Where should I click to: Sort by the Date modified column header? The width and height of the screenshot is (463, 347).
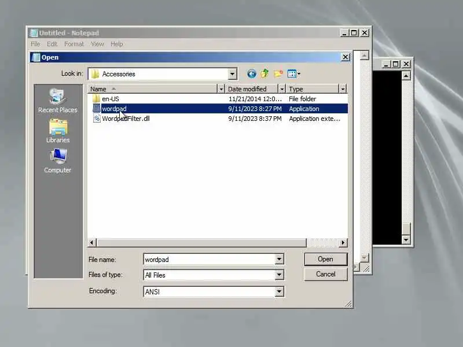252,89
